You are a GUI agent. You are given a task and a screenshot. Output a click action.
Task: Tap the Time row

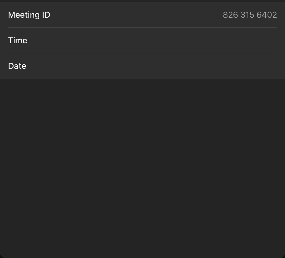[142, 40]
